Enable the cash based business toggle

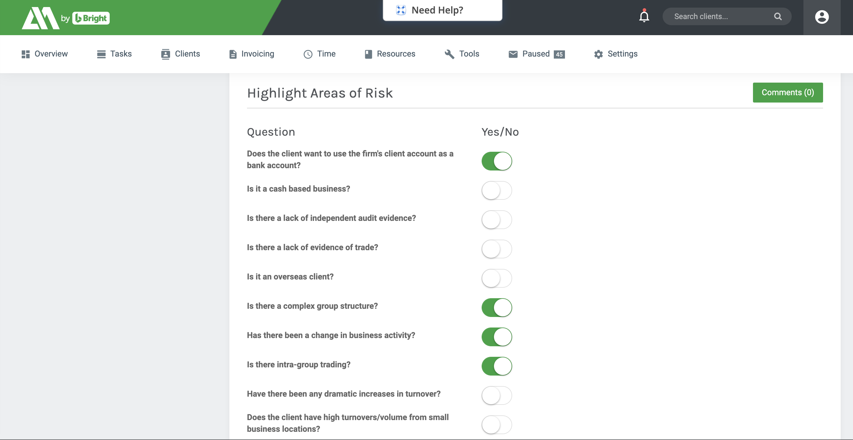496,190
